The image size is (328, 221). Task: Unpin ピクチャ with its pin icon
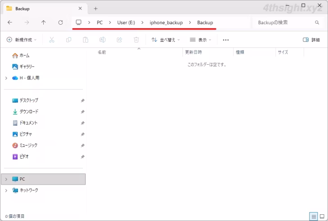coord(82,134)
